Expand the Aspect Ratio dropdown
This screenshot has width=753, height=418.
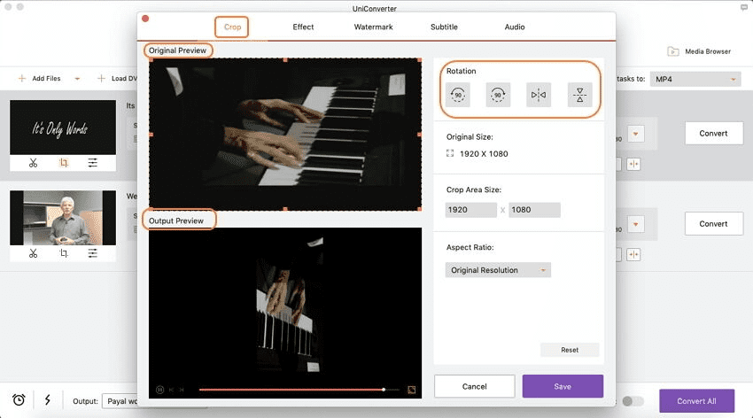(498, 270)
